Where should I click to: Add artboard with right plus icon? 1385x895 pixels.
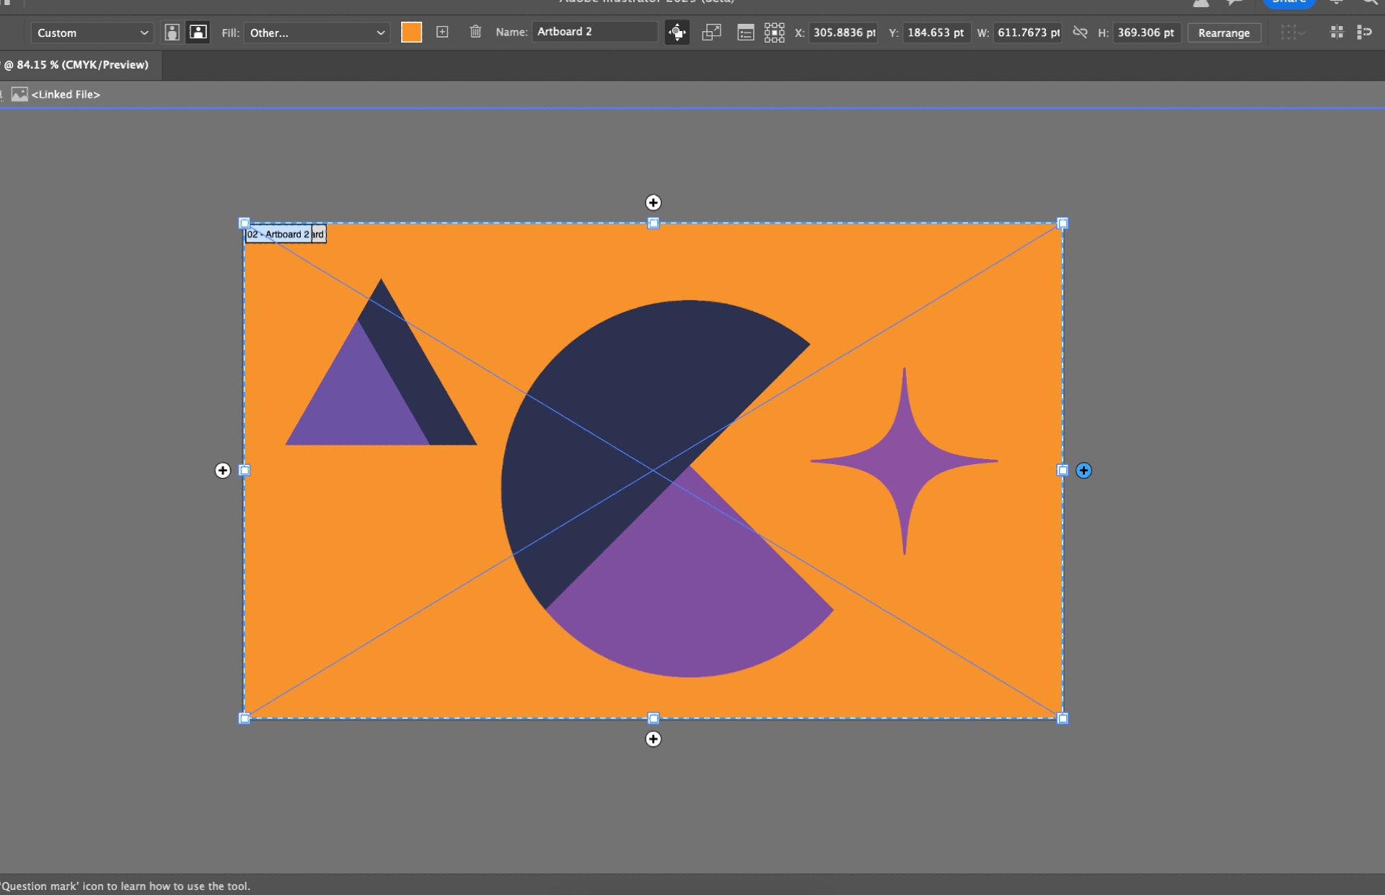(1083, 471)
